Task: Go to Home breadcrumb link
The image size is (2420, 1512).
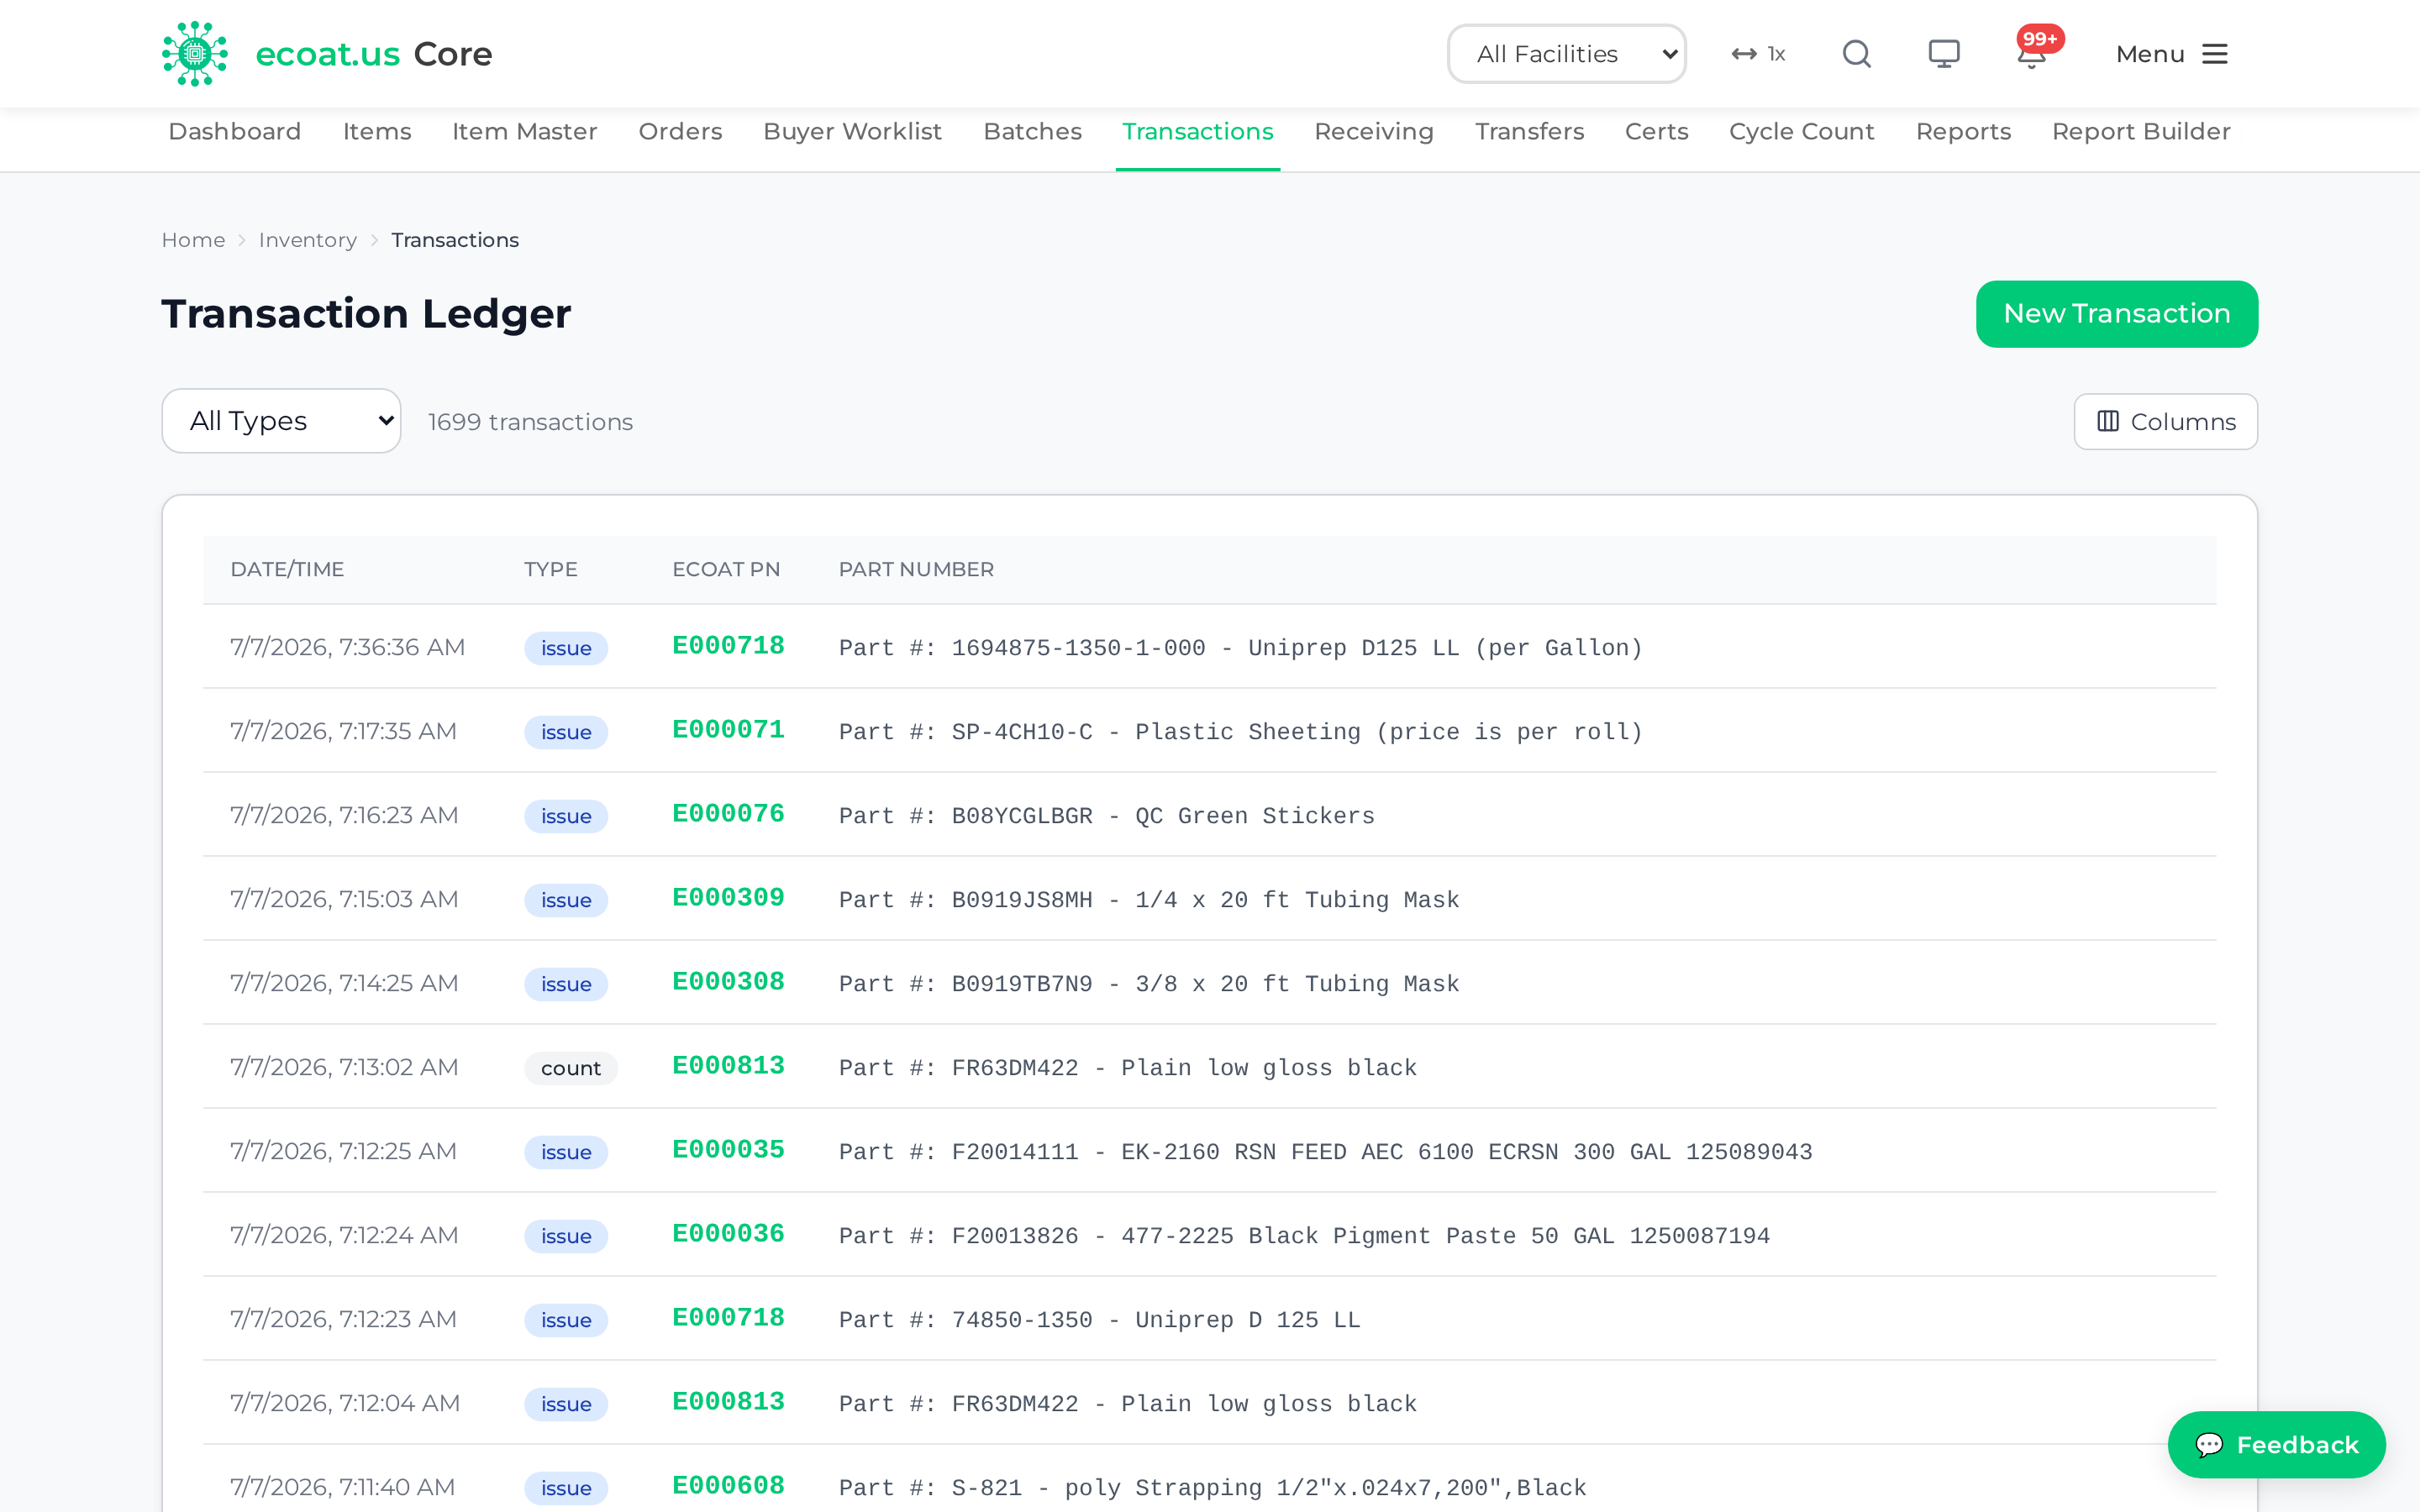Action: point(193,240)
